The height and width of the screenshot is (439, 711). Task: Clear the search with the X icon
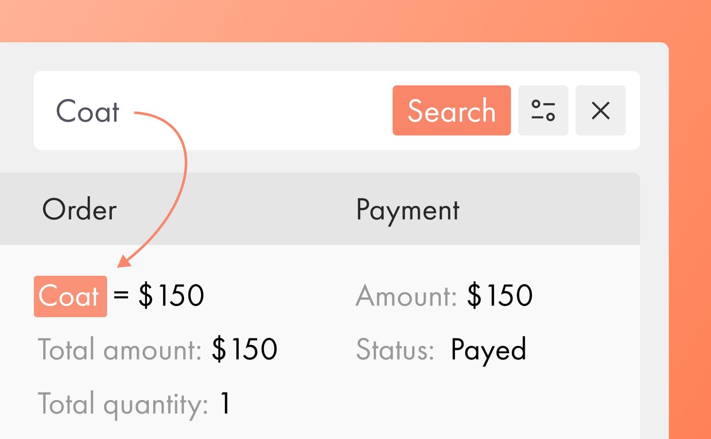coord(600,110)
